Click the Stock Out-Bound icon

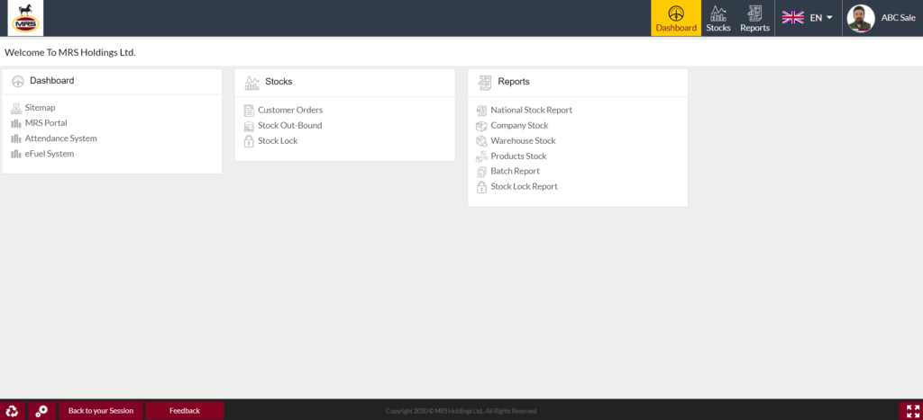[249, 126]
